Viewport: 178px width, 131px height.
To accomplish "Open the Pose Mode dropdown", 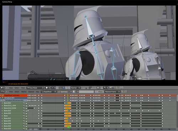I will 35,88.
